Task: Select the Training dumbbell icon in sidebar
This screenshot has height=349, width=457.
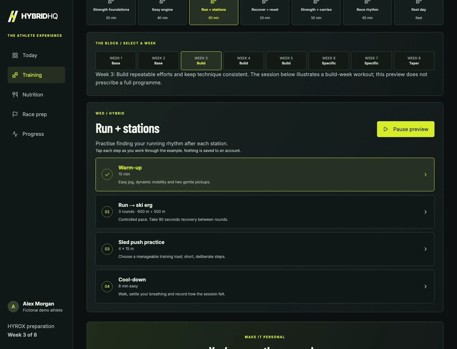Action: (x=15, y=75)
